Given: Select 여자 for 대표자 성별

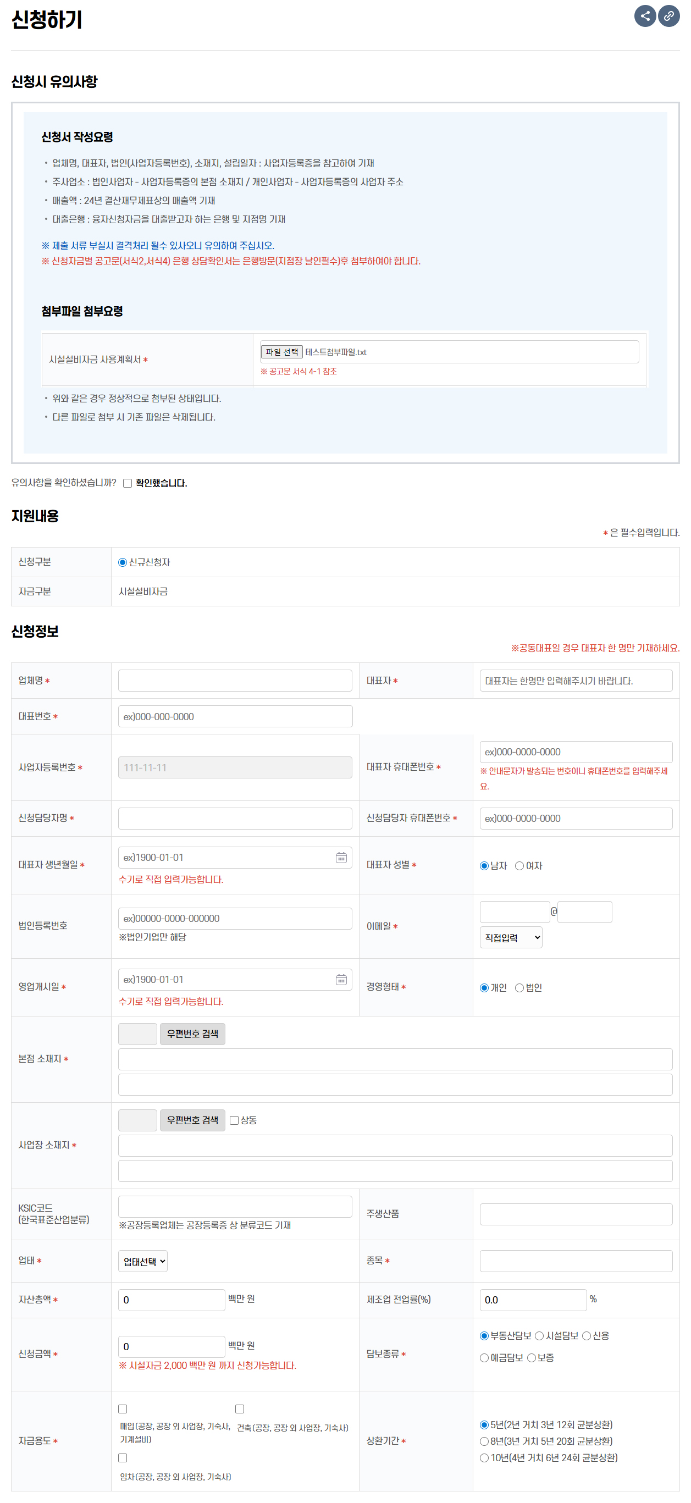Looking at the screenshot, I should click(519, 866).
